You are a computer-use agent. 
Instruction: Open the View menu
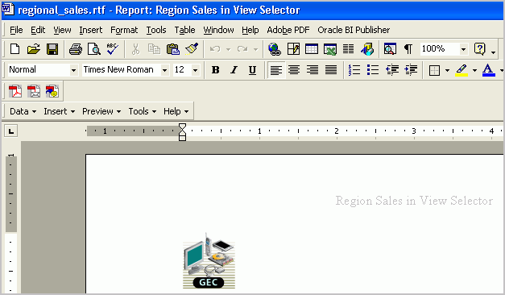coord(62,30)
